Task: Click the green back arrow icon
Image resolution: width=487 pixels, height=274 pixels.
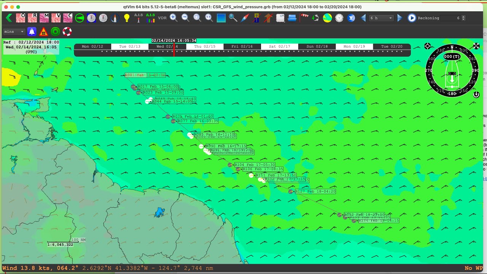Action: pyautogui.click(x=9, y=18)
